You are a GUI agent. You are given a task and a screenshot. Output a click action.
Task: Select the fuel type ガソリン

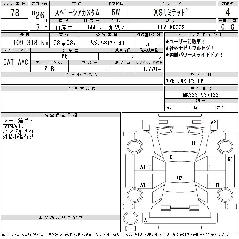click(116, 27)
